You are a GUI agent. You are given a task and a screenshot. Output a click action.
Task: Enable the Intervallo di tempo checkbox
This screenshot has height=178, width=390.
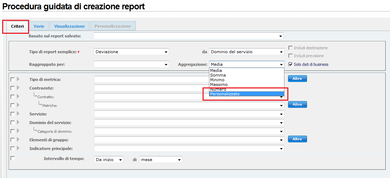coord(13,158)
